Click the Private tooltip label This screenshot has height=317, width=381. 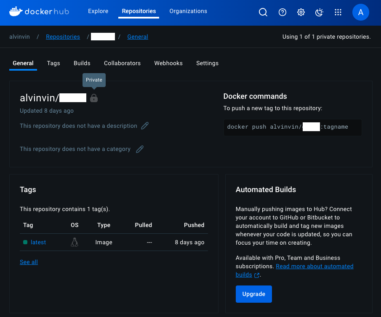[94, 80]
